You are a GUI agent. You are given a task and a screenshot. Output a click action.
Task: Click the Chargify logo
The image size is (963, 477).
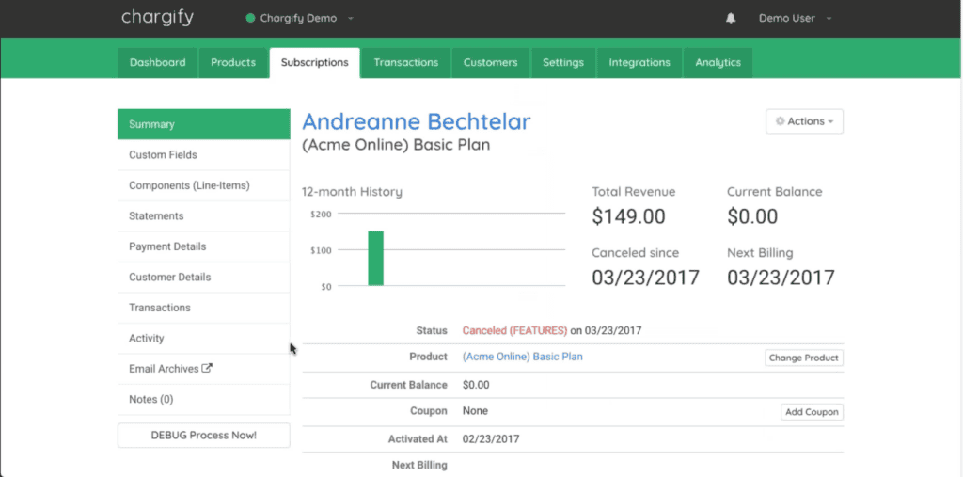(x=157, y=17)
